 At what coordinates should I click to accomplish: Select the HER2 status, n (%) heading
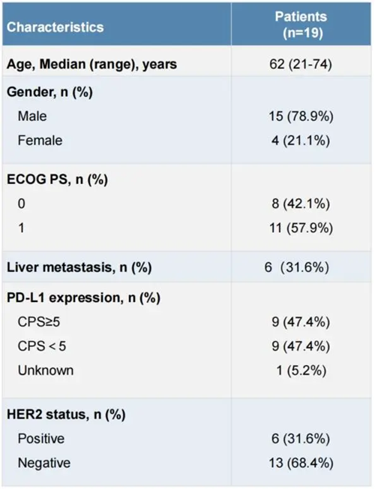tap(66, 415)
